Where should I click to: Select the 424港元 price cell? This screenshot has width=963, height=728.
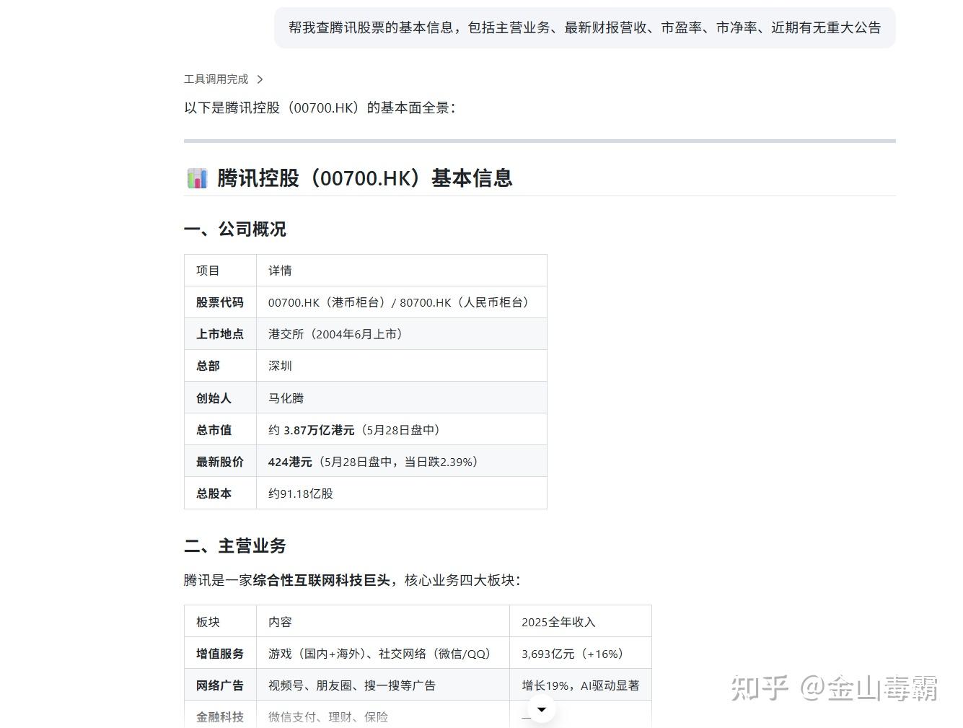coord(402,462)
